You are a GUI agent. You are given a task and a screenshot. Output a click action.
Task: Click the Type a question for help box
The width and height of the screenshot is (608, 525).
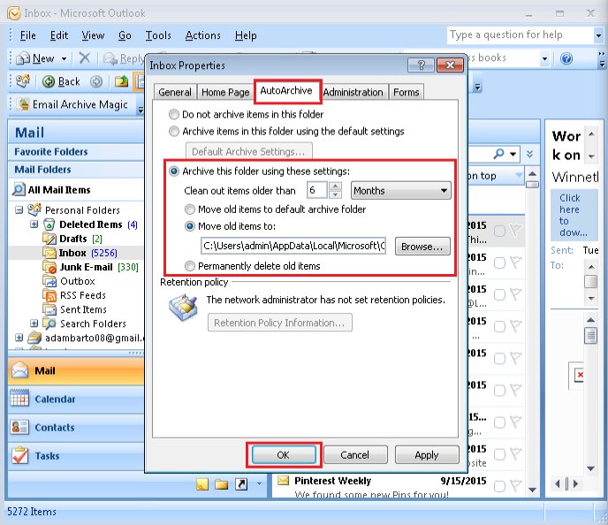click(x=520, y=35)
